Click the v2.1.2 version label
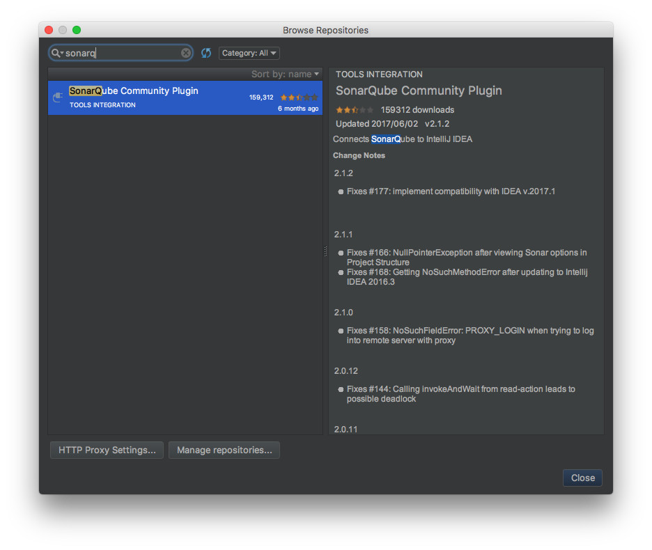The width and height of the screenshot is (652, 550). click(437, 124)
